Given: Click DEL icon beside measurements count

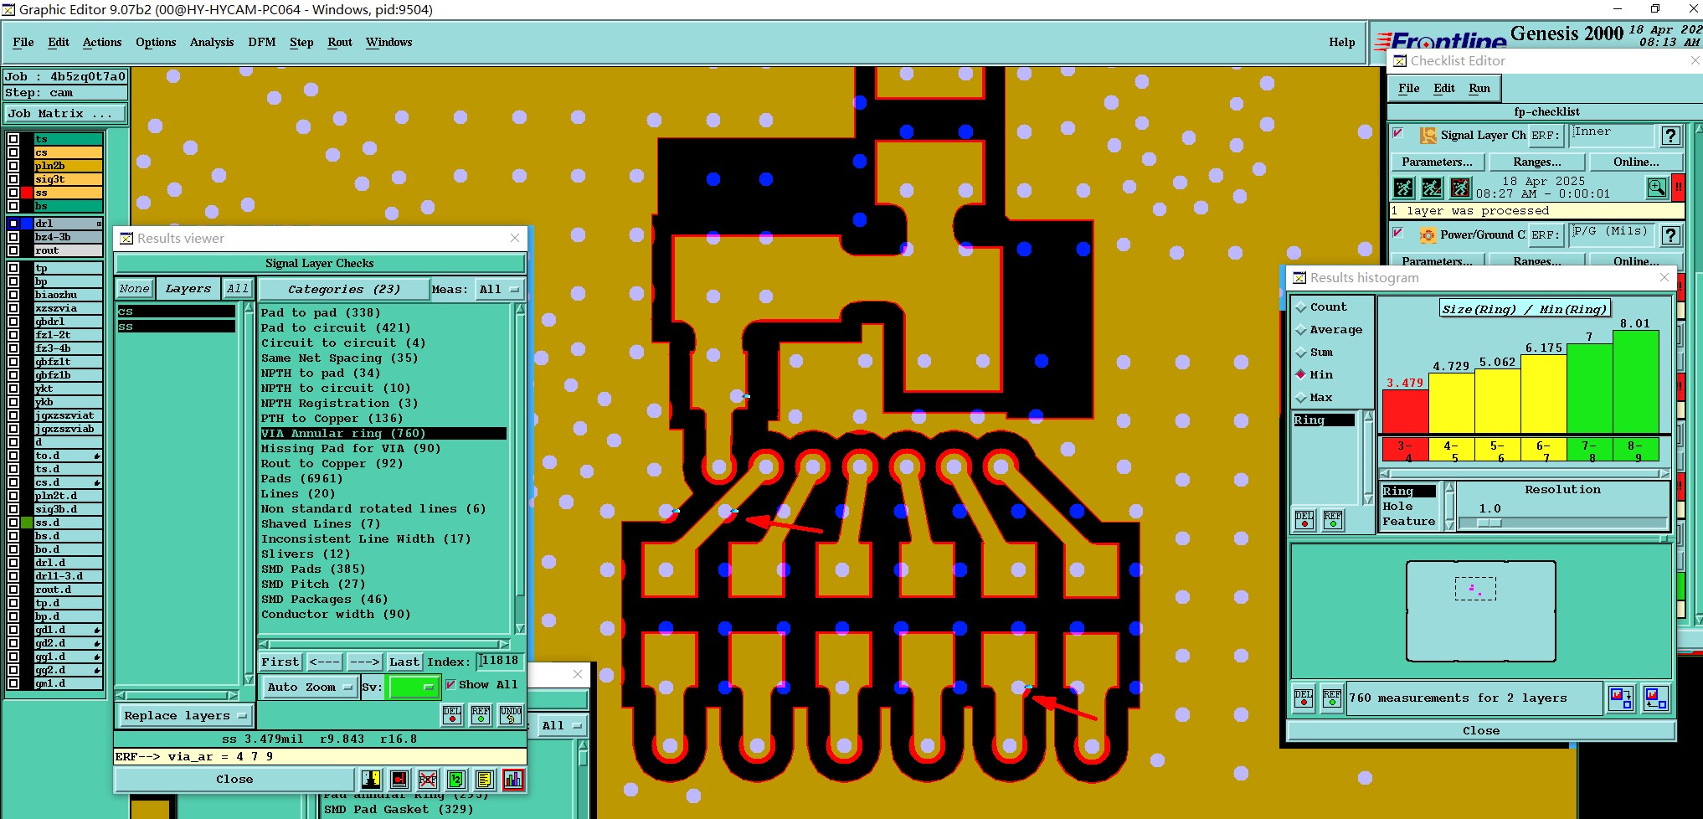Looking at the screenshot, I should 1304,698.
